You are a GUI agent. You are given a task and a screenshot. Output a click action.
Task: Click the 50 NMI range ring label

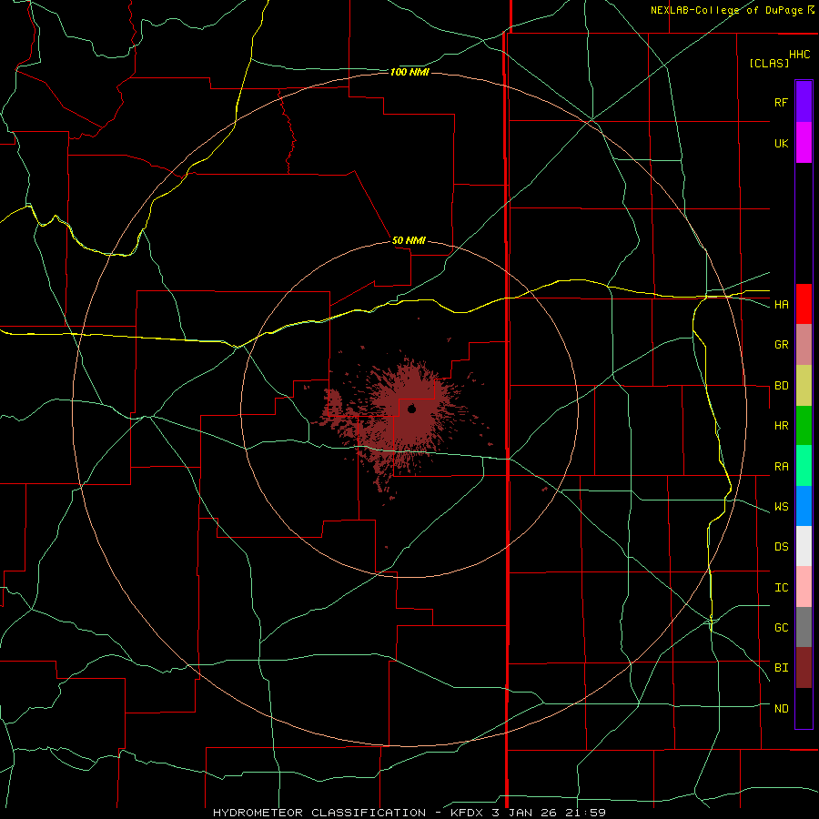pos(409,240)
